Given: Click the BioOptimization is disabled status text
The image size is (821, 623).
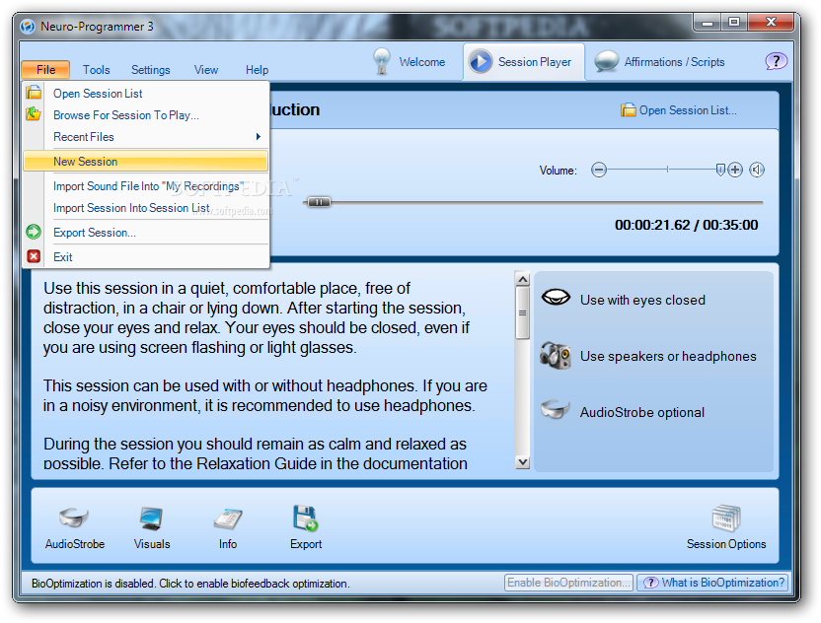Looking at the screenshot, I should pyautogui.click(x=190, y=584).
